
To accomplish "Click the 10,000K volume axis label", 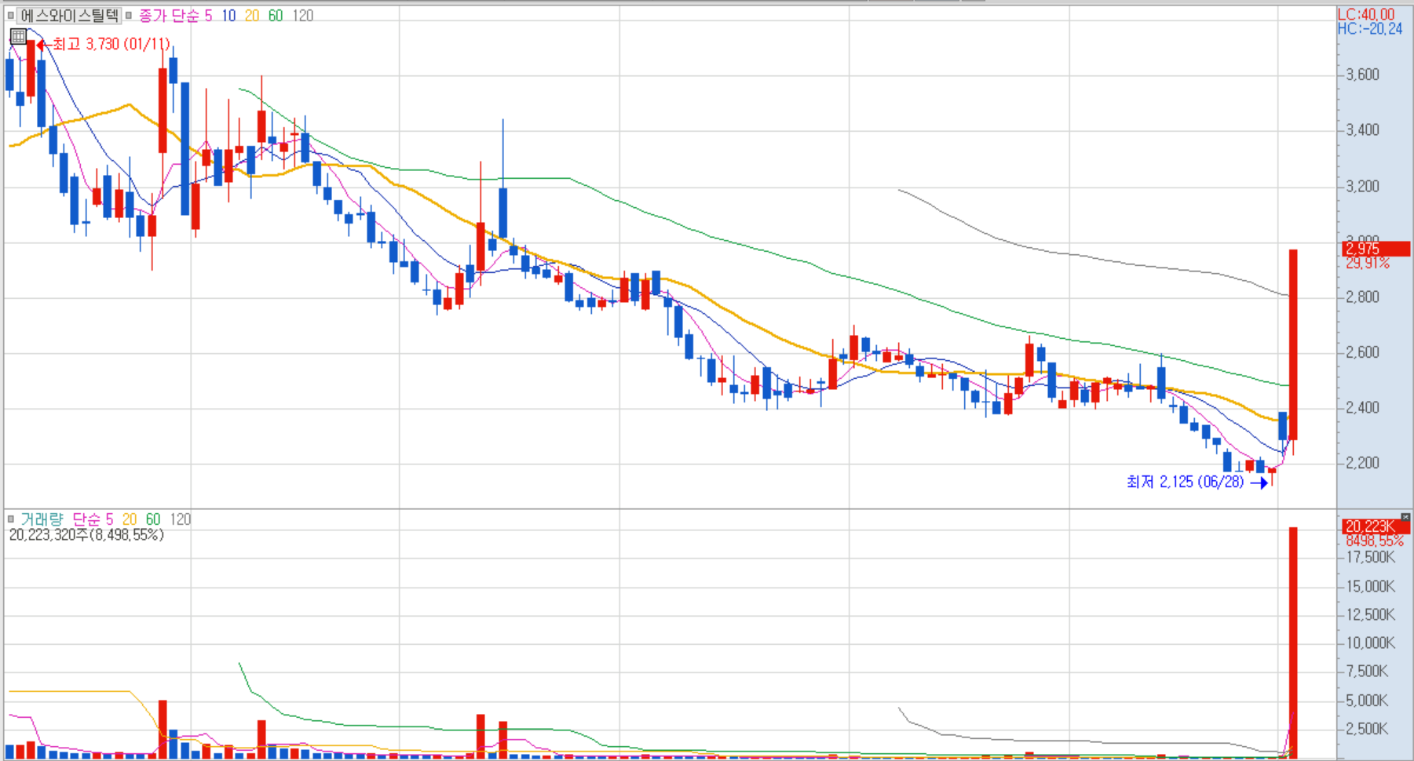I will 1371,643.
